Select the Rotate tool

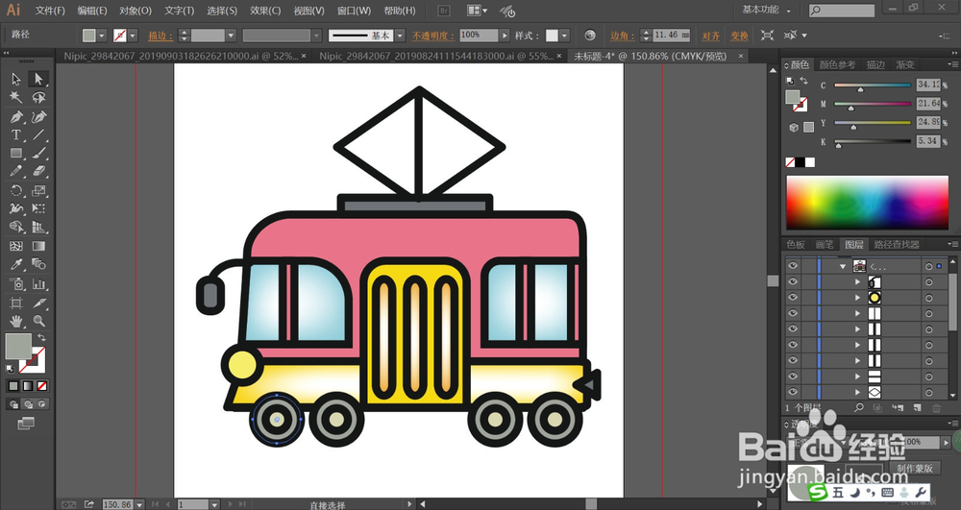tap(16, 190)
